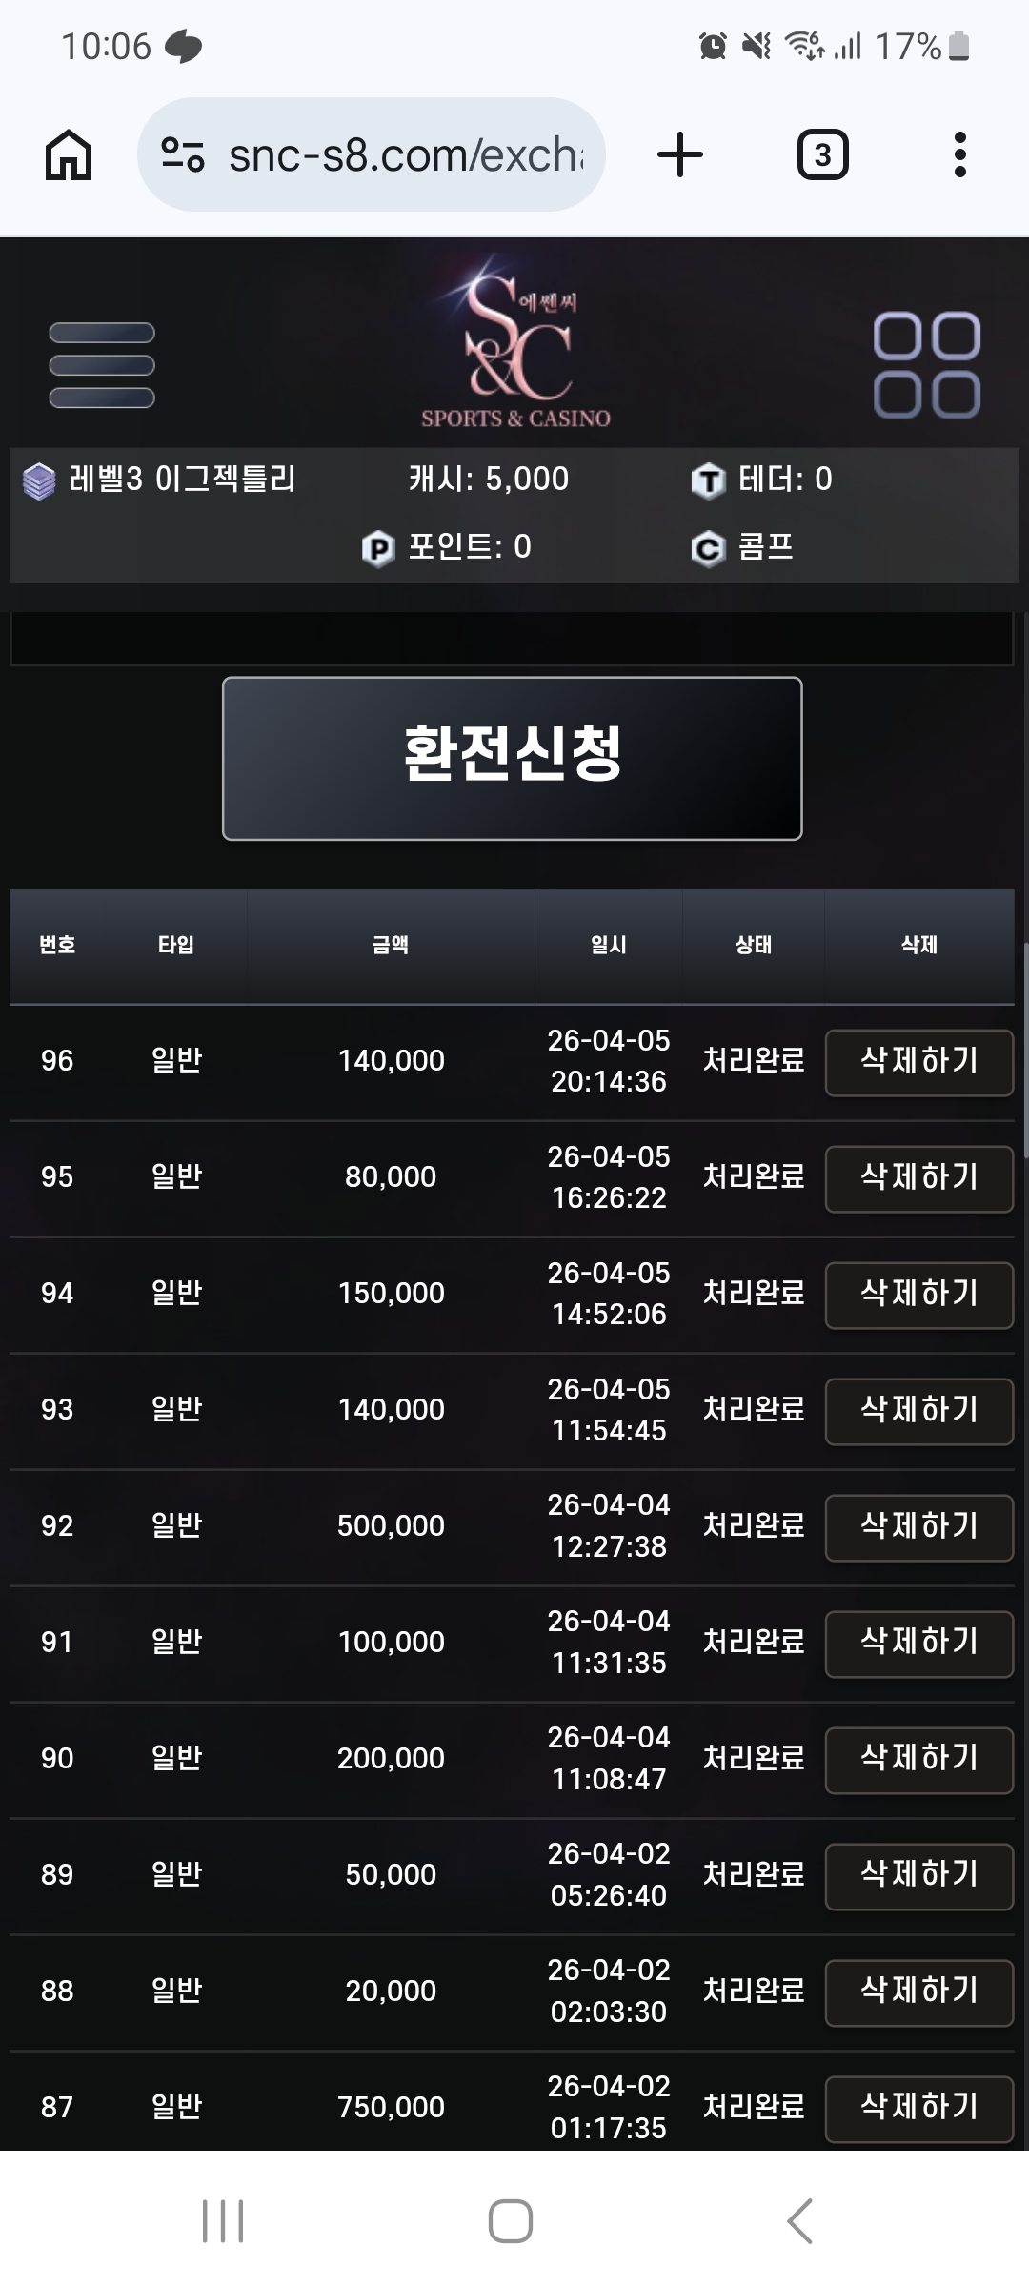Tap the browser home icon
This screenshot has height=2288, width=1029.
click(x=69, y=155)
